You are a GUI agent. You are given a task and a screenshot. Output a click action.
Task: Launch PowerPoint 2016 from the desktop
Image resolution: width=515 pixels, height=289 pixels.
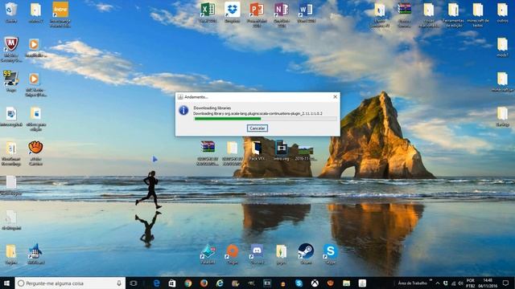point(257,14)
